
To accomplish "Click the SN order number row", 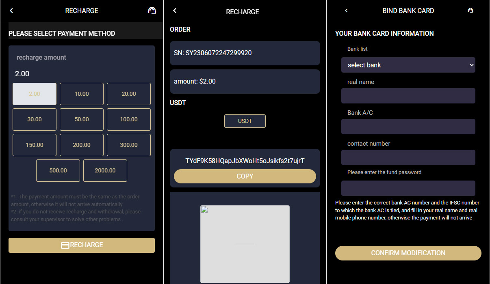I will tap(245, 53).
